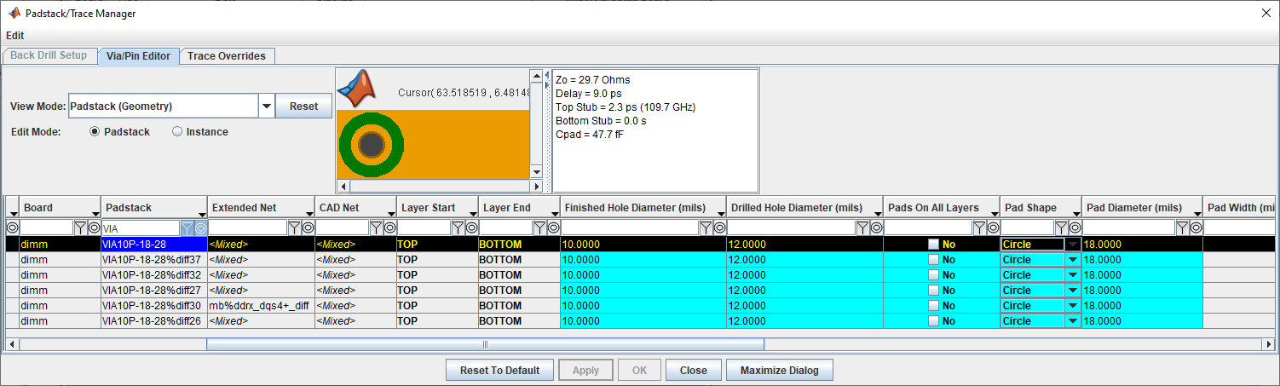The image size is (1280, 386).
Task: Select the Instance edit mode radio button
Action: [x=177, y=132]
